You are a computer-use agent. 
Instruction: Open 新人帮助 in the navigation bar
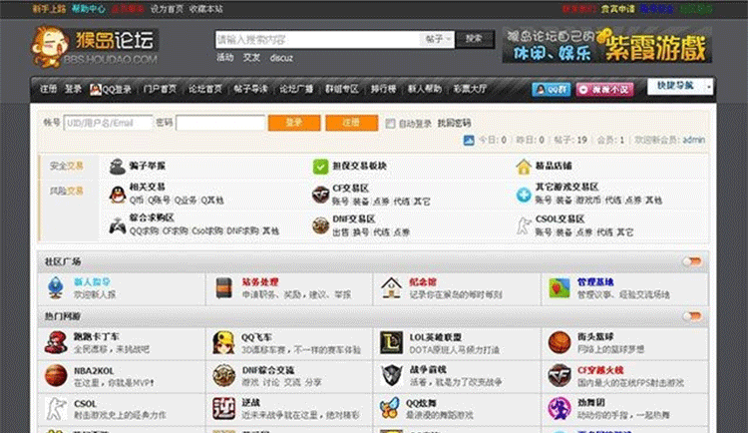[x=424, y=89]
